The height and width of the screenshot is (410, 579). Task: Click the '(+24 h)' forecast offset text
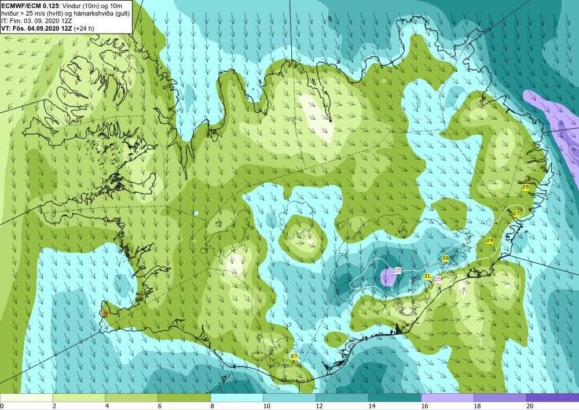[x=84, y=28]
